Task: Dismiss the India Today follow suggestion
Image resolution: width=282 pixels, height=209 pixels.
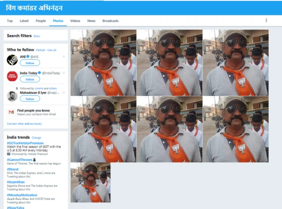Action: [63, 73]
